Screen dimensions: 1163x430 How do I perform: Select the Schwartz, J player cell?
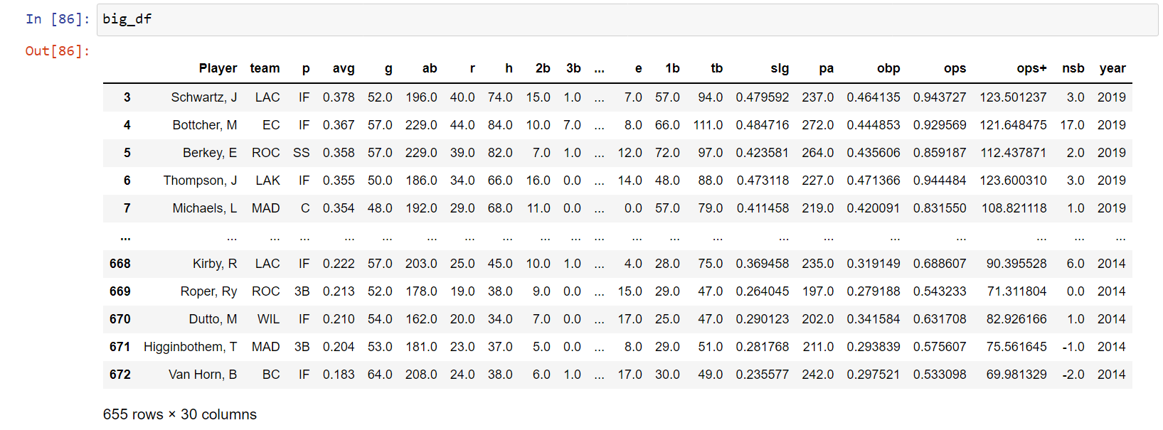click(204, 97)
